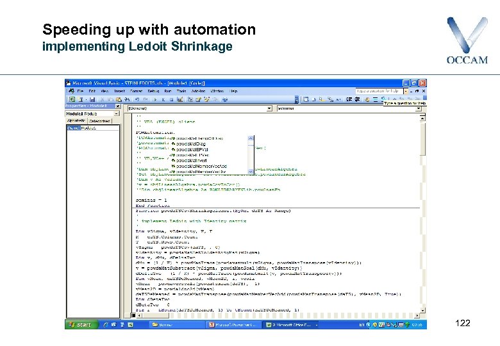Screen dimensions: 500x346
Task: Expand toolbar options chevron before Edit toolbar
Action: (x=297, y=100)
